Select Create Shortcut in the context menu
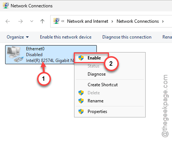The height and width of the screenshot is (142, 172). tap(103, 85)
